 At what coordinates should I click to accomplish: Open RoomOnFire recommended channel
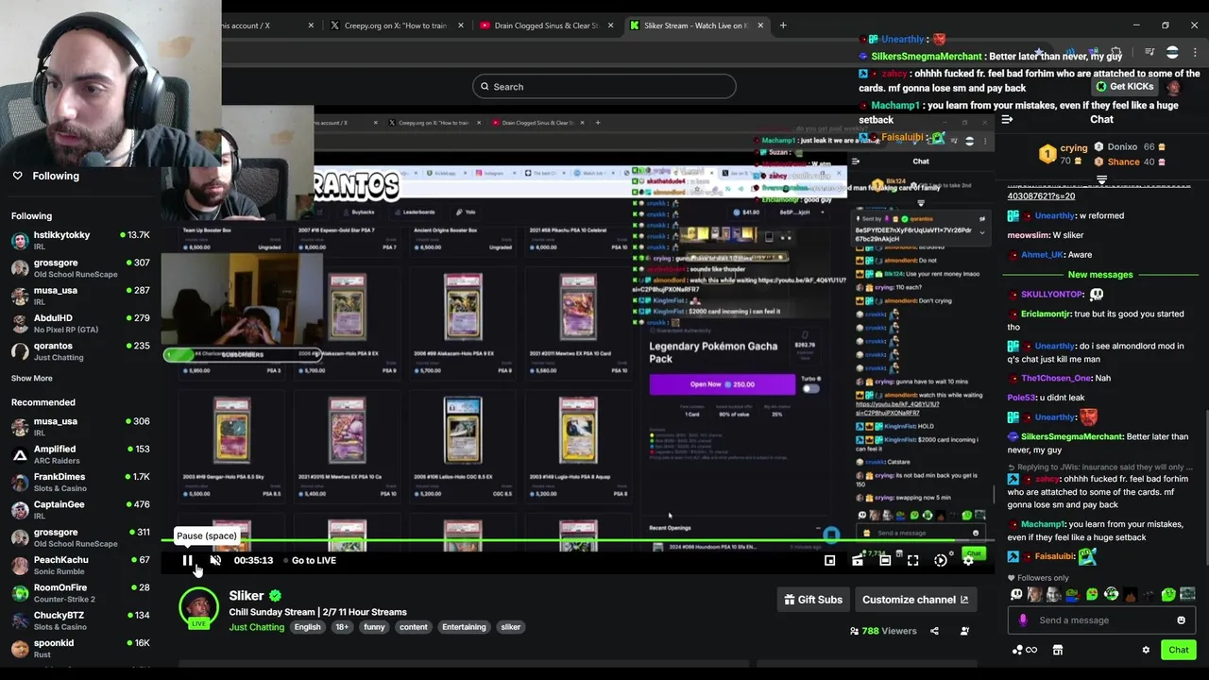click(80, 592)
